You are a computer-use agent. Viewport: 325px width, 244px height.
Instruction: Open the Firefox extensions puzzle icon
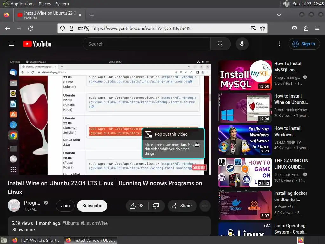(306, 28)
